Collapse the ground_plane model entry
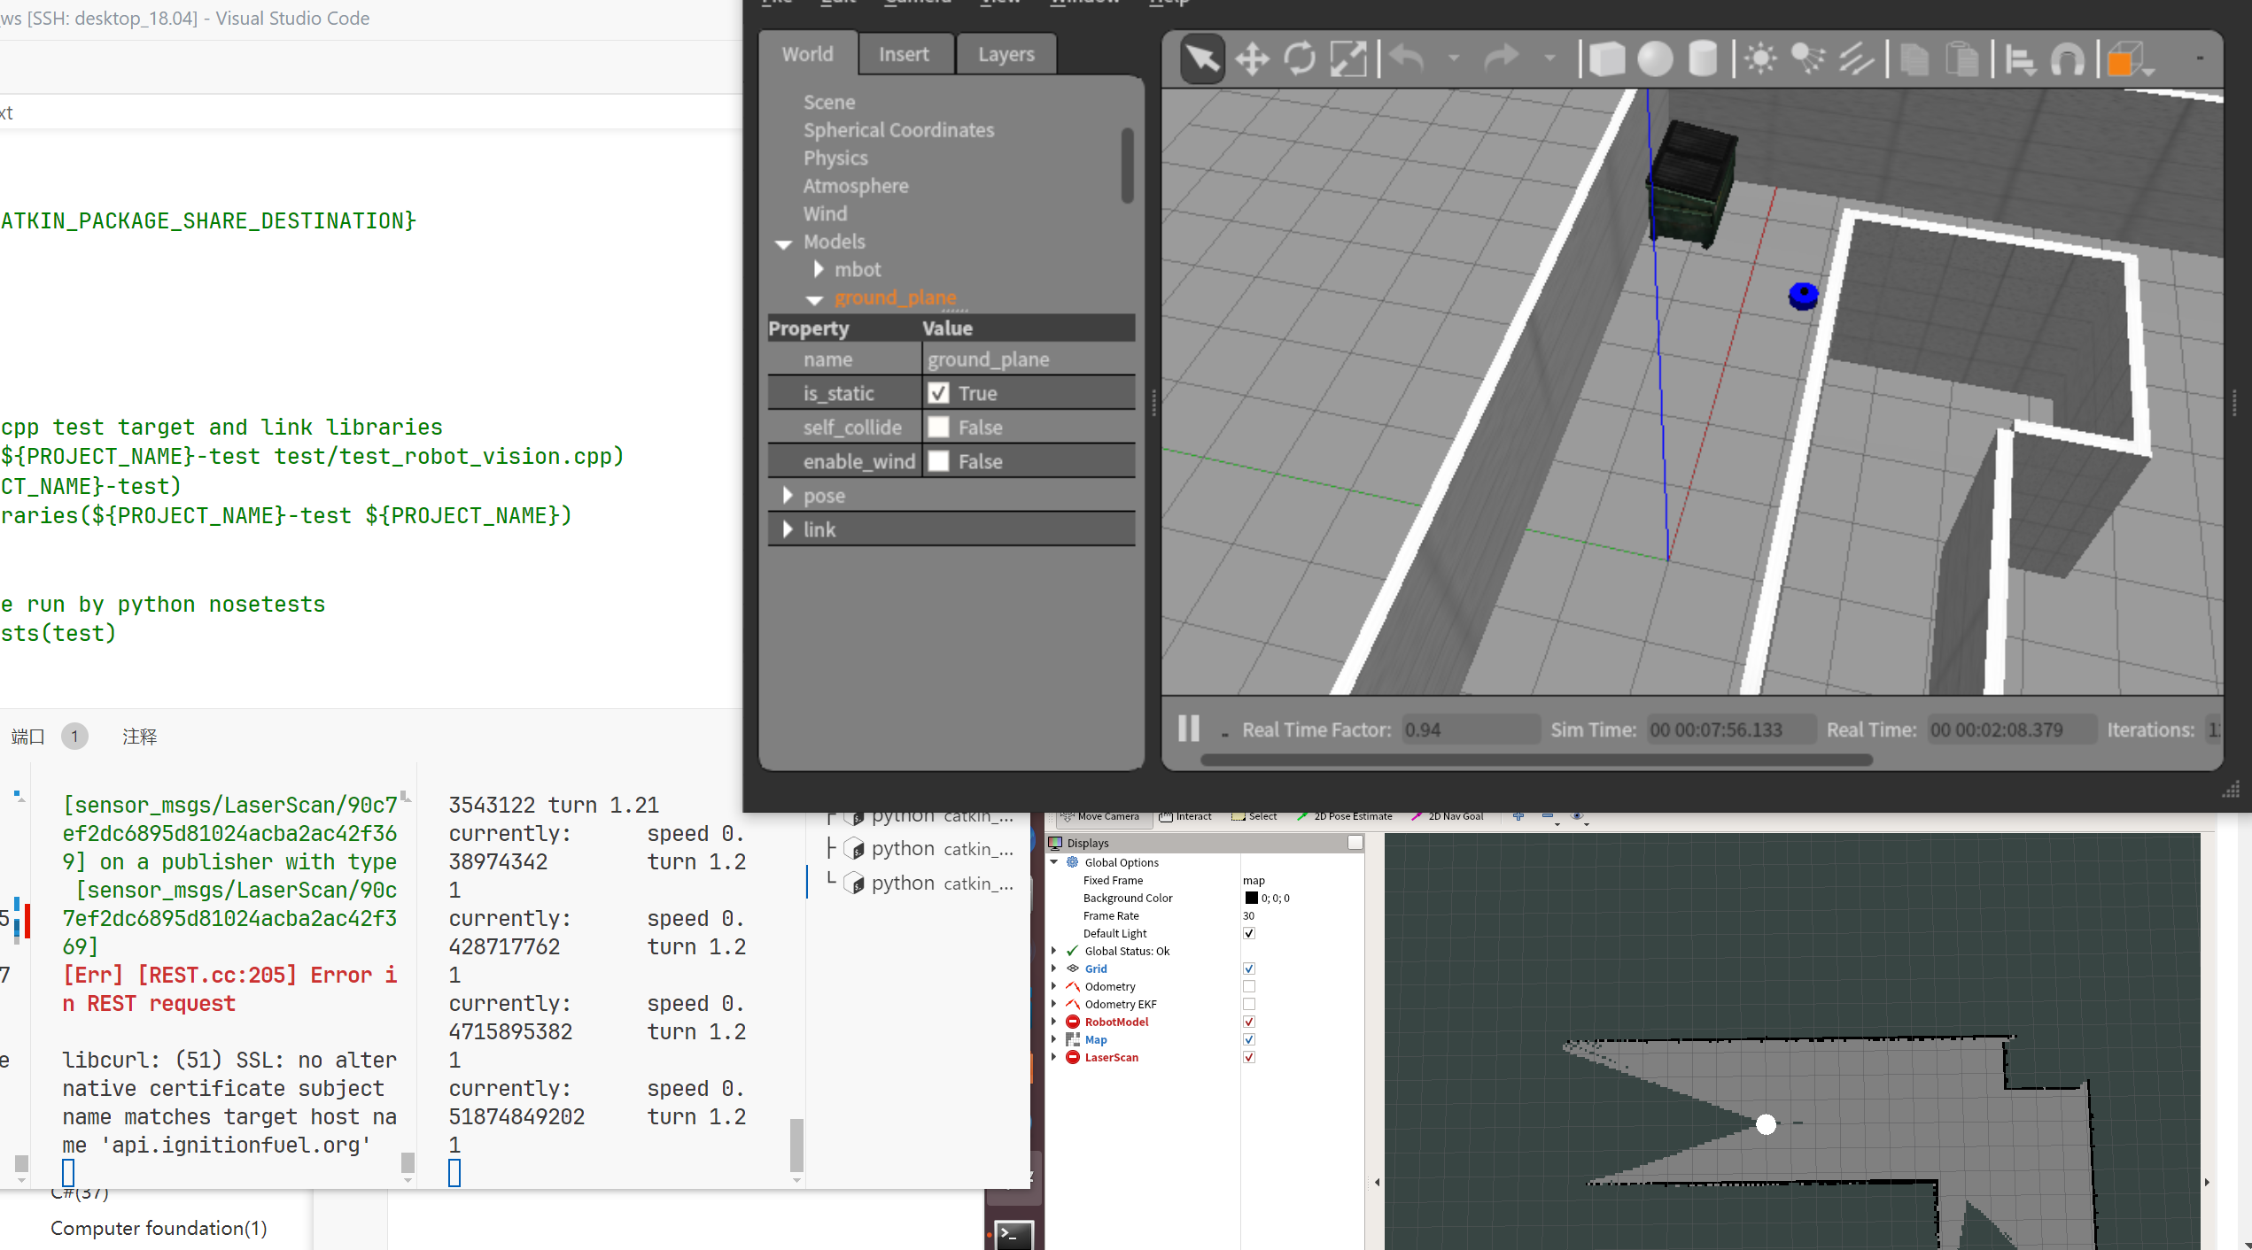This screenshot has width=2252, height=1250. 815,299
